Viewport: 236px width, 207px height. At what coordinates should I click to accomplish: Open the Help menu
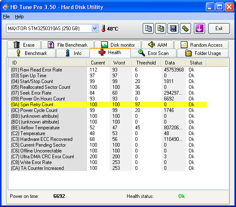coord(19,17)
